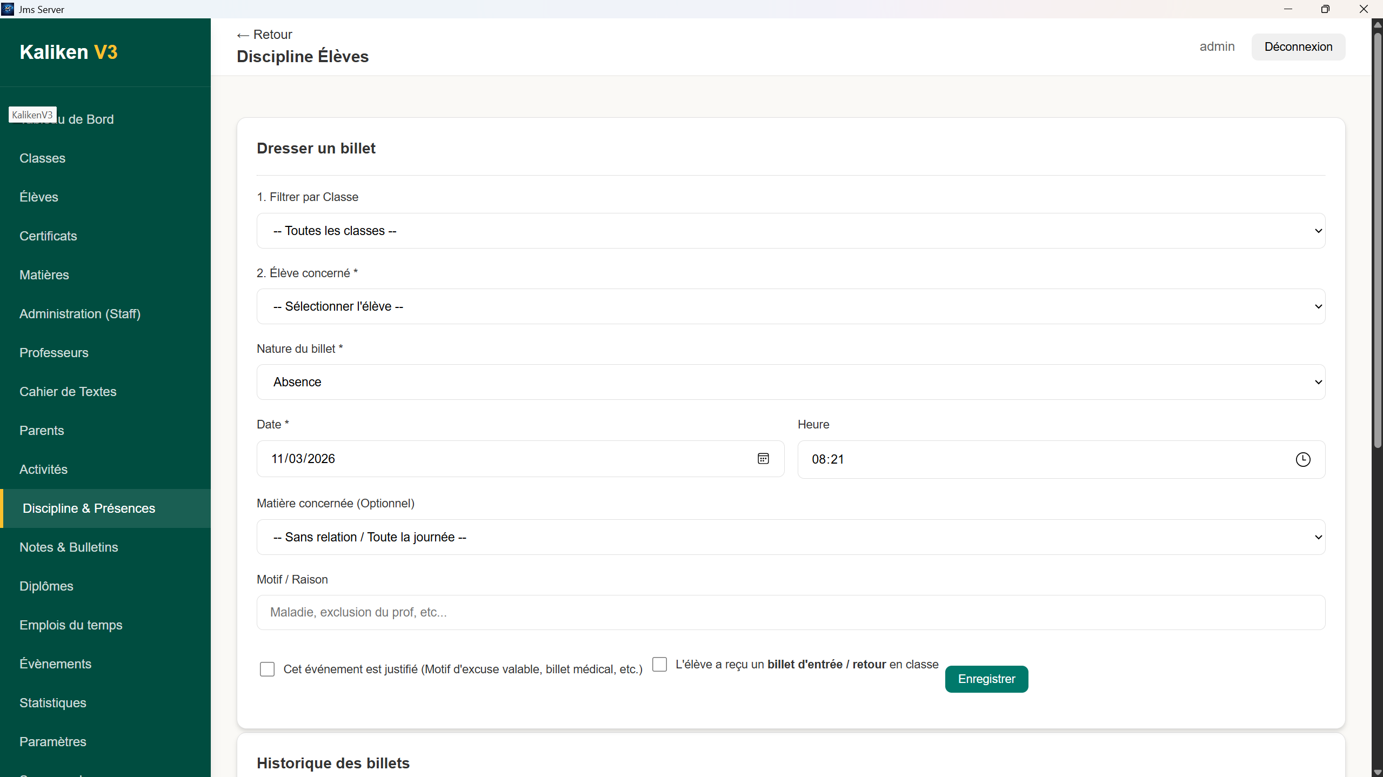Enable 'billet d'entrée / retour en classe'
The width and height of the screenshot is (1383, 777).
coord(659,664)
